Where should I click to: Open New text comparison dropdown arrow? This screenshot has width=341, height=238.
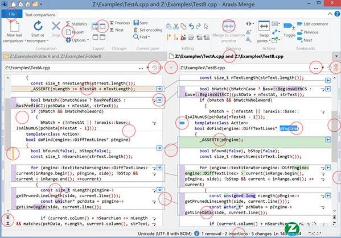pos(25,41)
